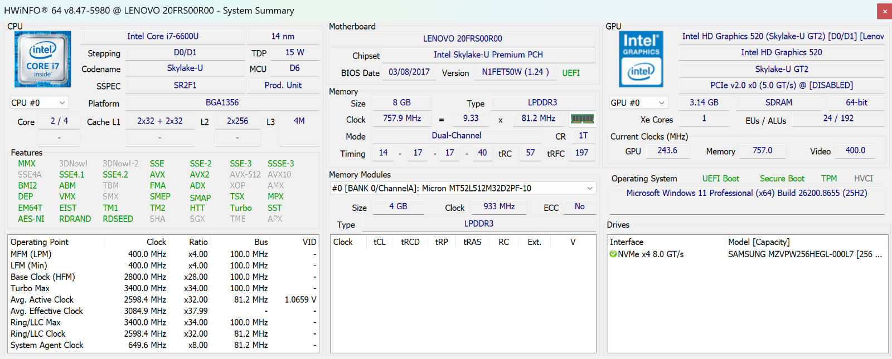Click the GPU clock 243.6 value
The width and height of the screenshot is (892, 359).
coord(667,150)
